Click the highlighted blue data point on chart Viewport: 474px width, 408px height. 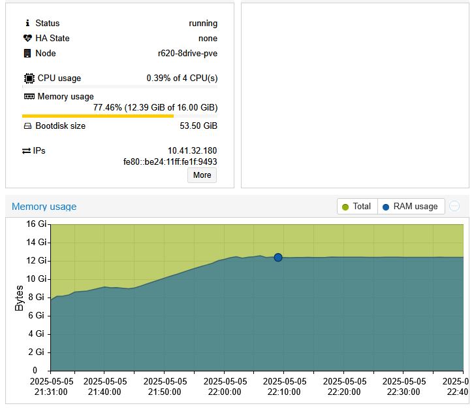click(x=278, y=258)
